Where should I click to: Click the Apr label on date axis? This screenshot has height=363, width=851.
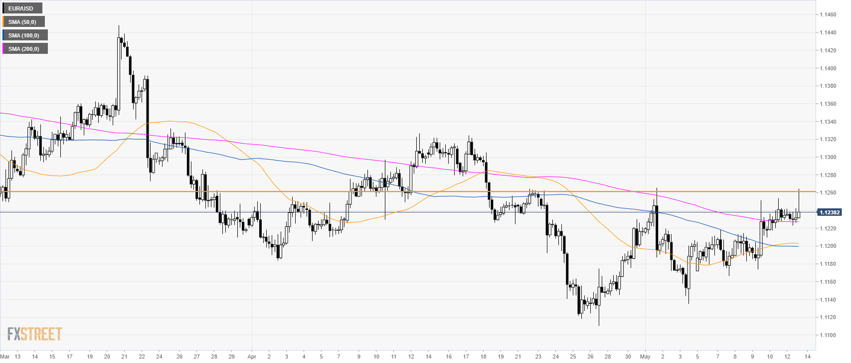pos(251,357)
